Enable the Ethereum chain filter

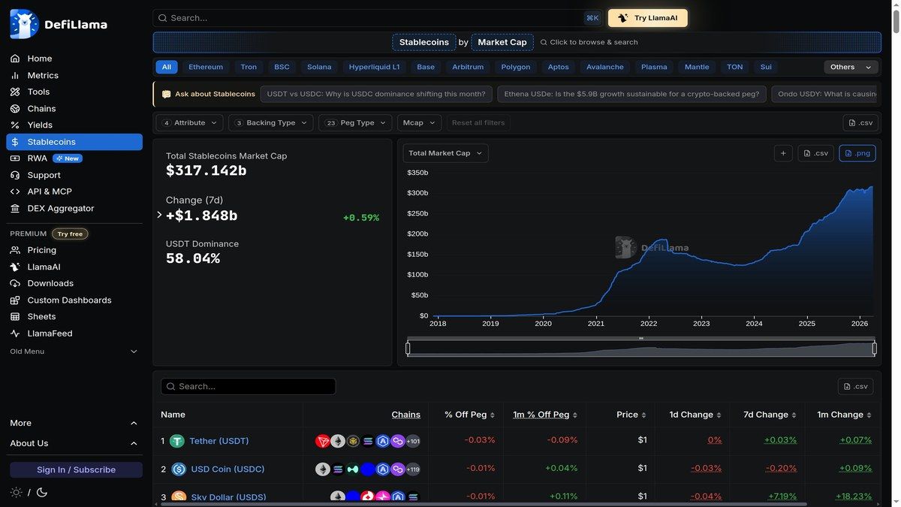pos(204,66)
